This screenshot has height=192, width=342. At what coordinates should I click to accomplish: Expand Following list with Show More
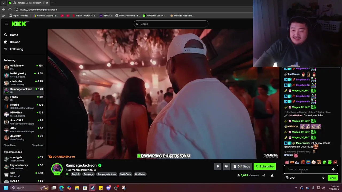10,145
